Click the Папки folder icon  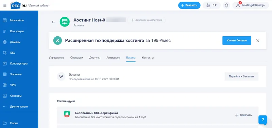(x=5, y=123)
